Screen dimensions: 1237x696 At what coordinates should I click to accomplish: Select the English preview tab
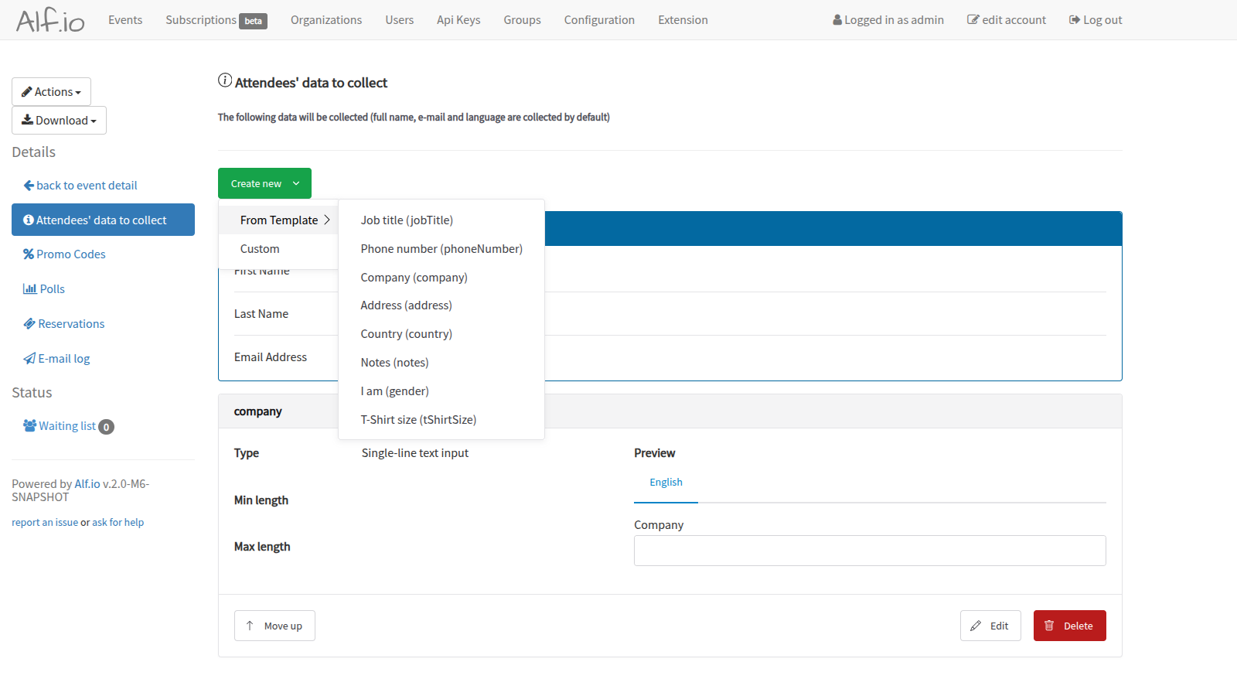[x=666, y=483]
